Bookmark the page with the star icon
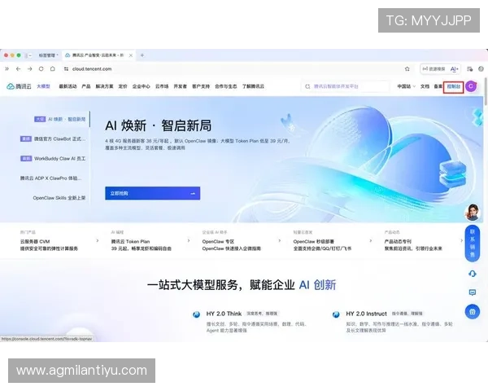The image size is (488, 391). point(407,69)
